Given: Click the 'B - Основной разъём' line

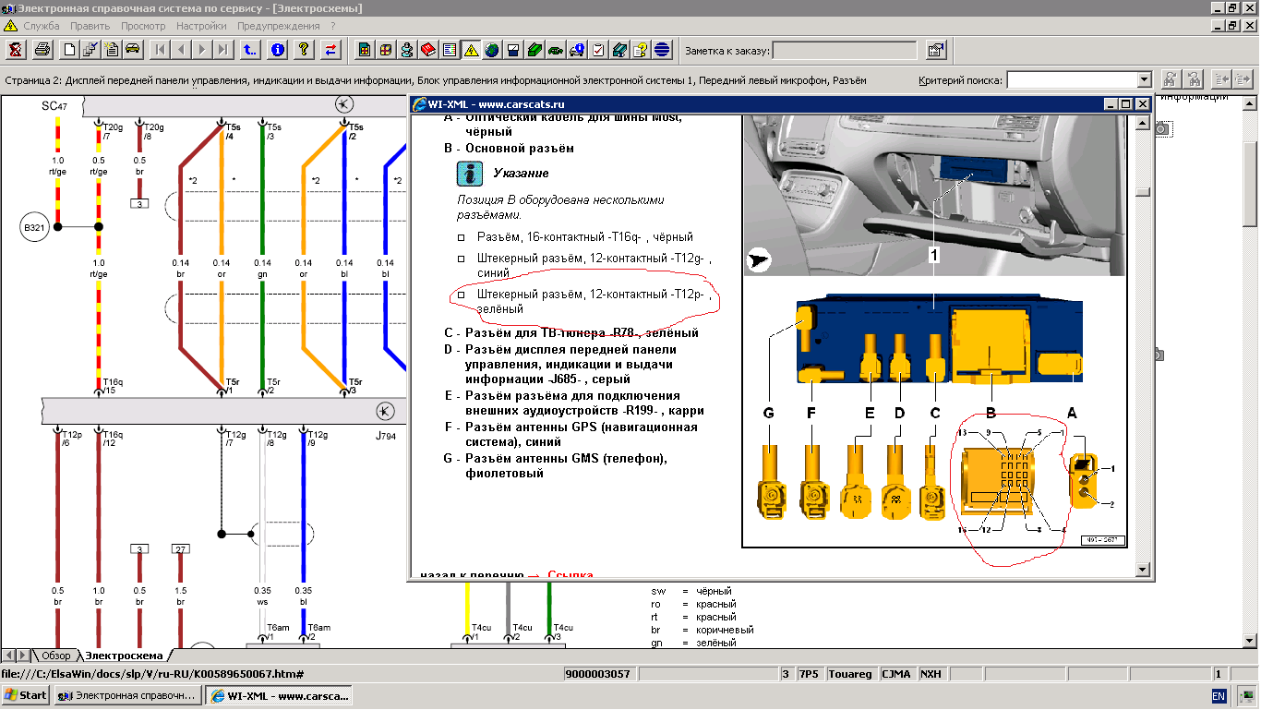Looking at the screenshot, I should pyautogui.click(x=509, y=148).
